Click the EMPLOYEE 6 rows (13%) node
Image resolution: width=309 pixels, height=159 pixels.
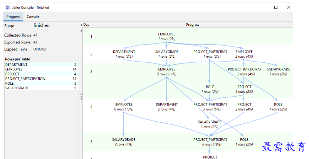click(124, 107)
